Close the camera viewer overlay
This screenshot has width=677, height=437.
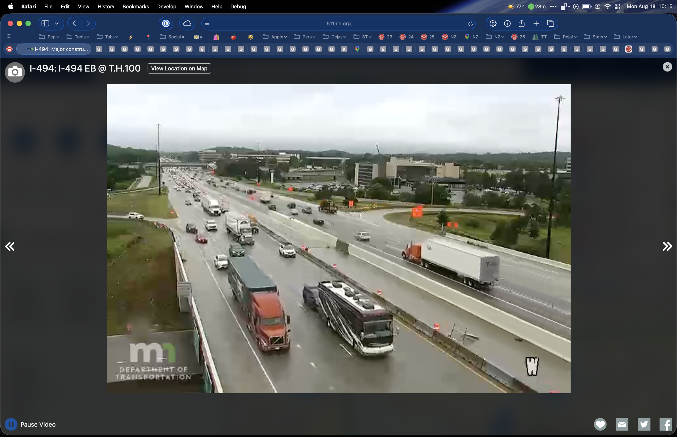point(667,67)
